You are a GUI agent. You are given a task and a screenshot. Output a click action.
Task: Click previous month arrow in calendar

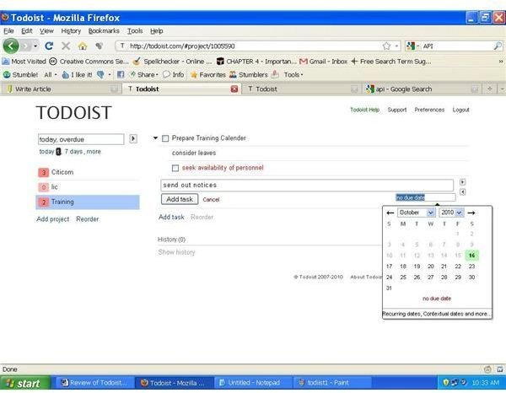390,213
